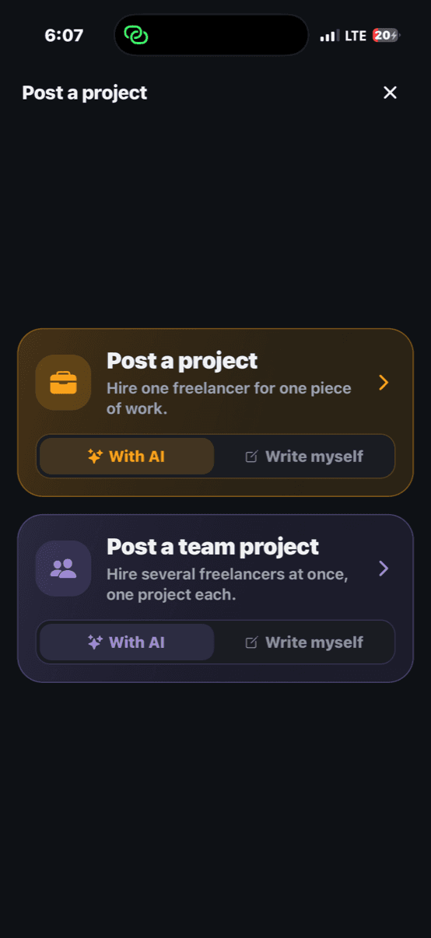Image resolution: width=431 pixels, height=938 pixels.
Task: Tap pencil icon in Post a project card
Action: tap(251, 457)
